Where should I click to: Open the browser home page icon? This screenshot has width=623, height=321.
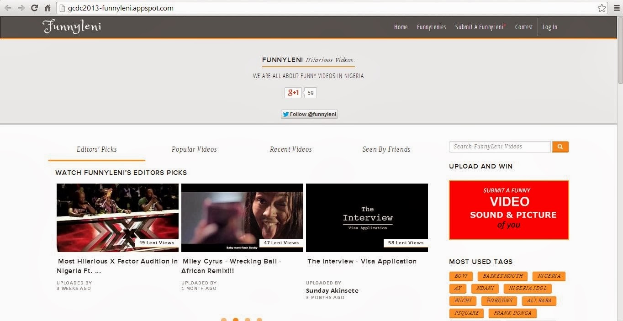pos(48,8)
